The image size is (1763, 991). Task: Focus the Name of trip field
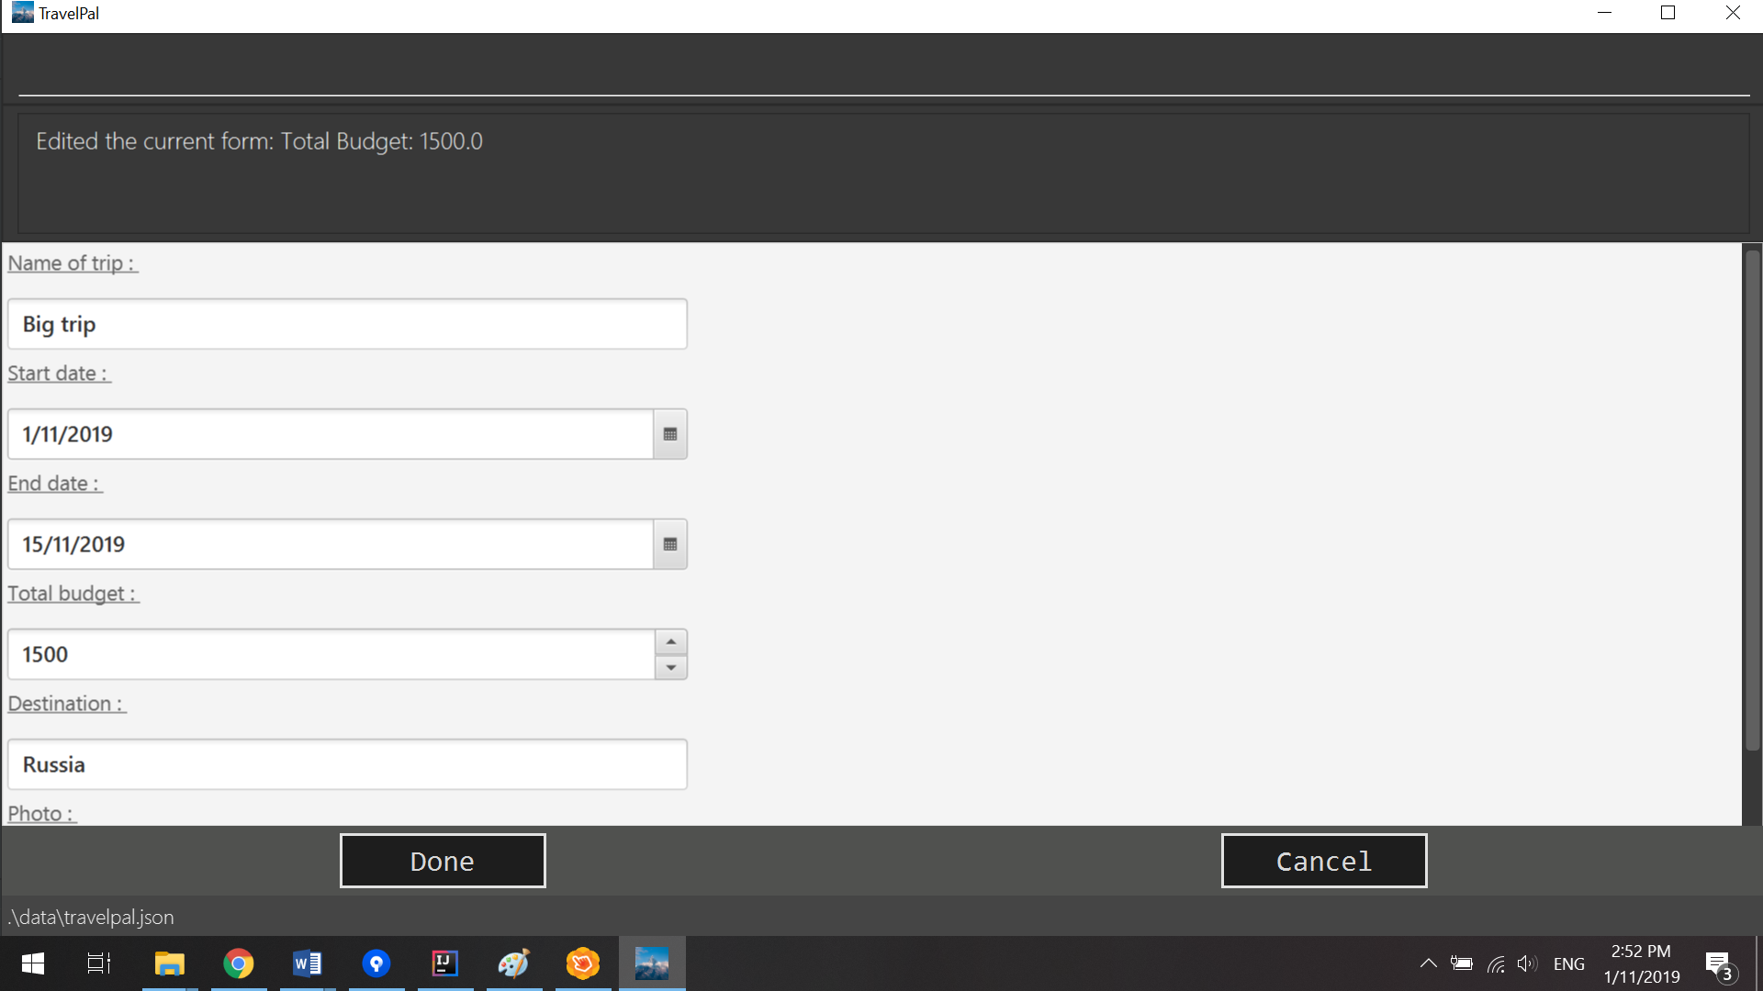[347, 324]
